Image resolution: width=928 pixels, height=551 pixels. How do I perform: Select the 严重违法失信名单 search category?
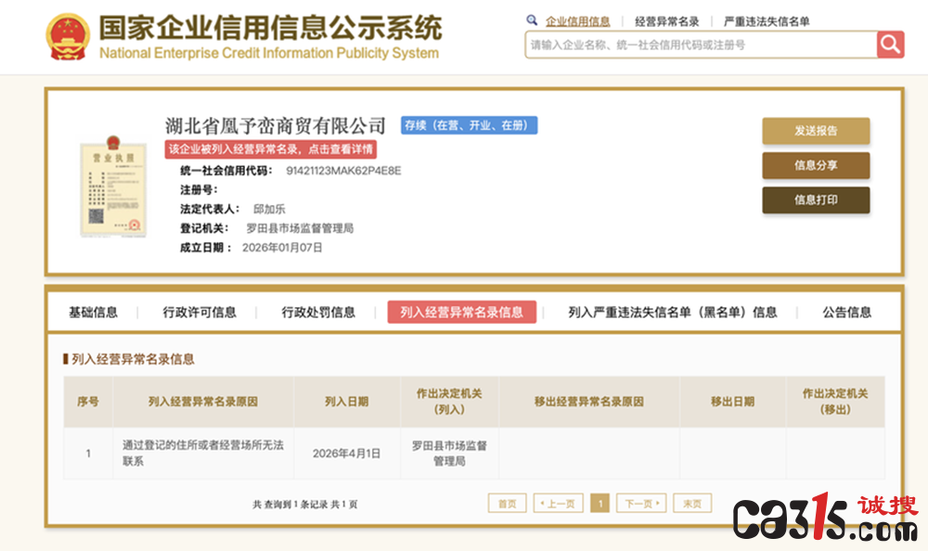tap(767, 21)
